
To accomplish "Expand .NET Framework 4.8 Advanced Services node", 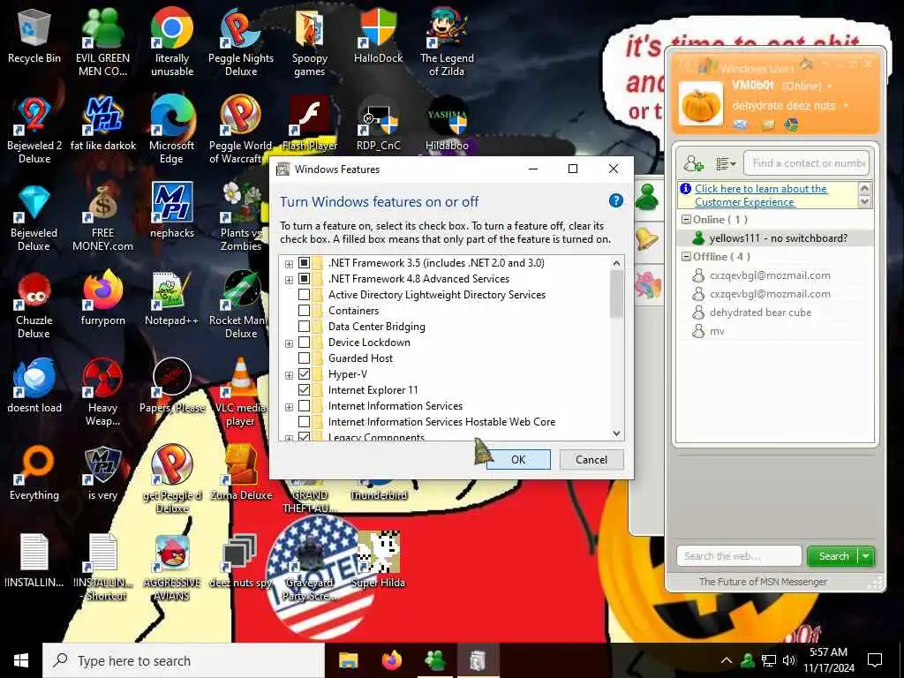I will [x=289, y=280].
